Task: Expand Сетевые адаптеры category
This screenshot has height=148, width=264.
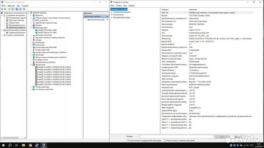Action: tap(31, 87)
